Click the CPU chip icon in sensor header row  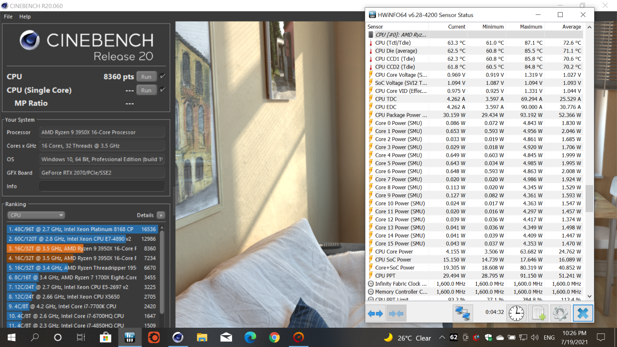tap(371, 35)
